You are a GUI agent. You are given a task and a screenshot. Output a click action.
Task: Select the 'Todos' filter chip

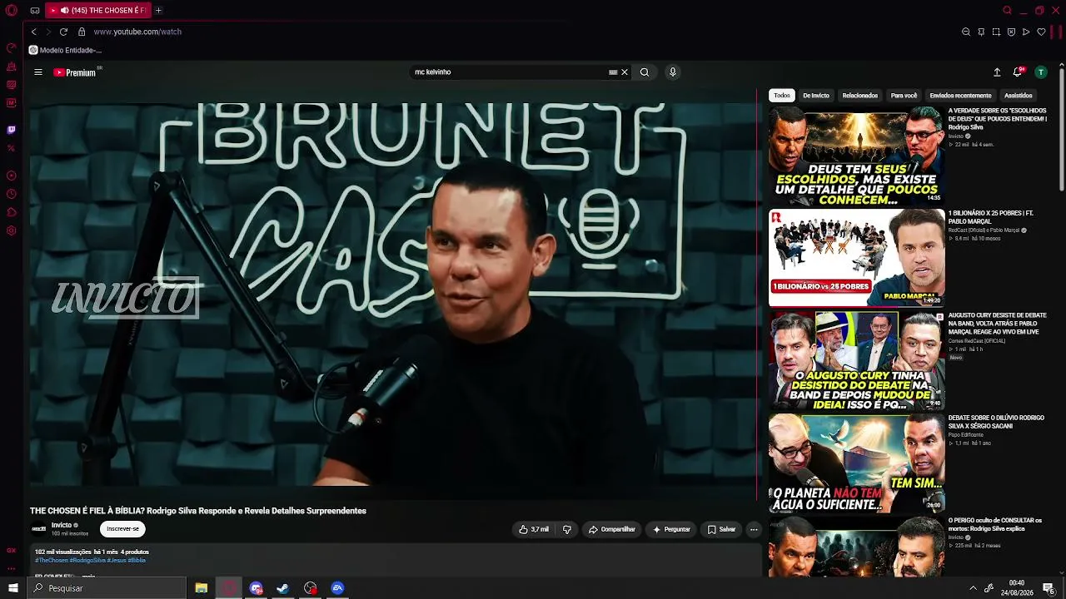(x=782, y=96)
